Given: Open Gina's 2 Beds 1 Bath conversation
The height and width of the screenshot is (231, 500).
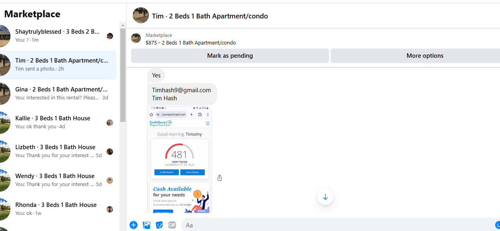Looking at the screenshot, I should 58,94.
